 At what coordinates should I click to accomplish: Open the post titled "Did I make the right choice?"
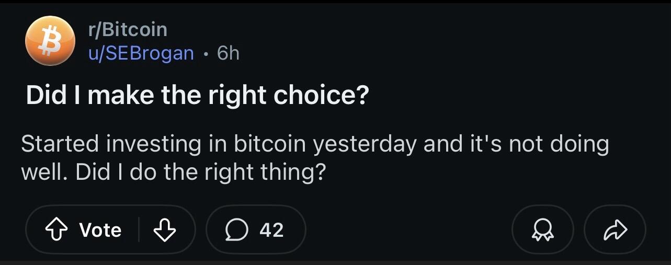[x=198, y=96]
